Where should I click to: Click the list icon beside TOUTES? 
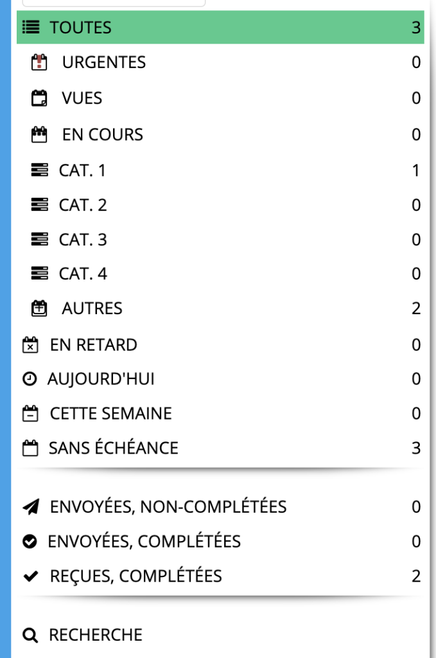(31, 27)
